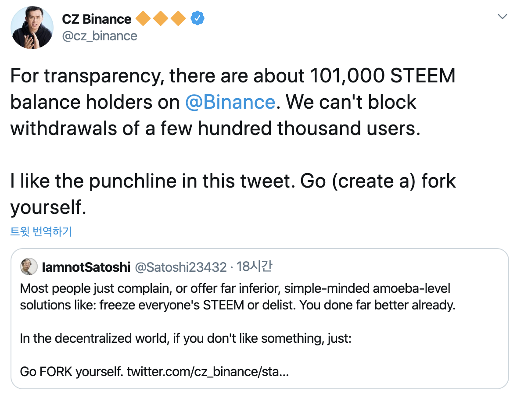Click the 18시간 timestamp
This screenshot has width=517, height=398.
254,267
